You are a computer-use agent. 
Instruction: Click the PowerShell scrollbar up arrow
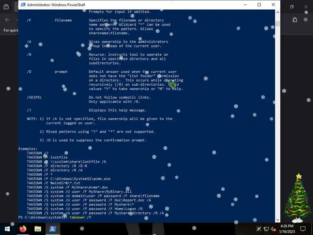[278, 12]
